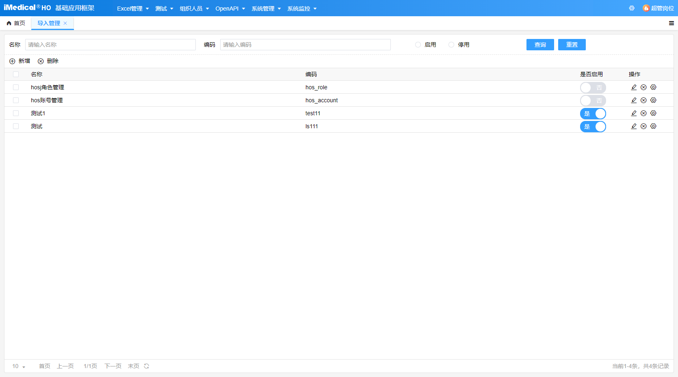Click the delete icon for hos_account row
Image resolution: width=678 pixels, height=377 pixels.
643,100
